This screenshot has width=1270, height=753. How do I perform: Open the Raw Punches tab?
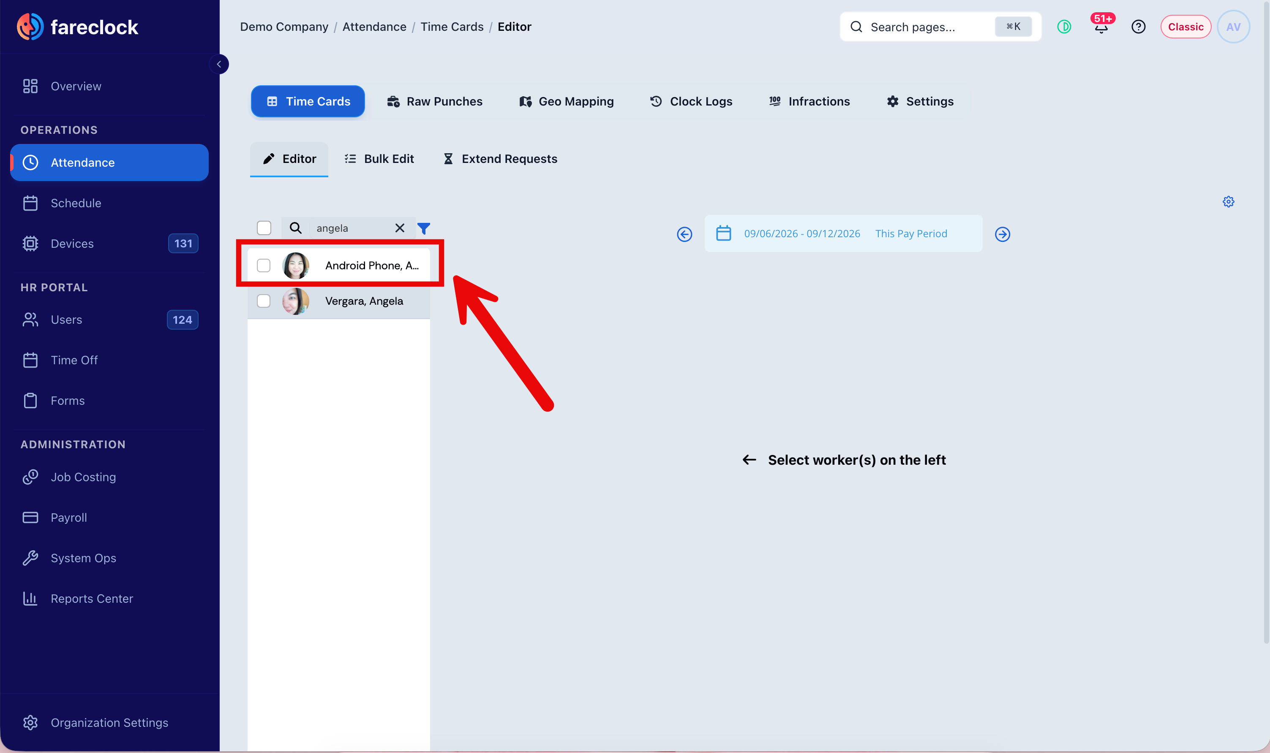pos(435,101)
